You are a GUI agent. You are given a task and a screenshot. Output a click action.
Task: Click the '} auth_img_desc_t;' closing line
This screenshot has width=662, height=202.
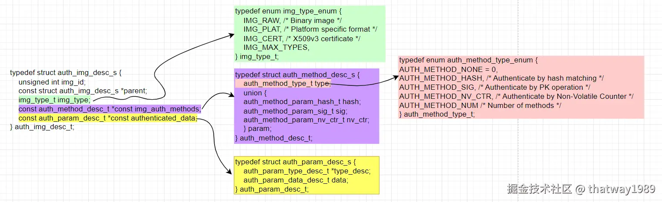click(x=42, y=127)
